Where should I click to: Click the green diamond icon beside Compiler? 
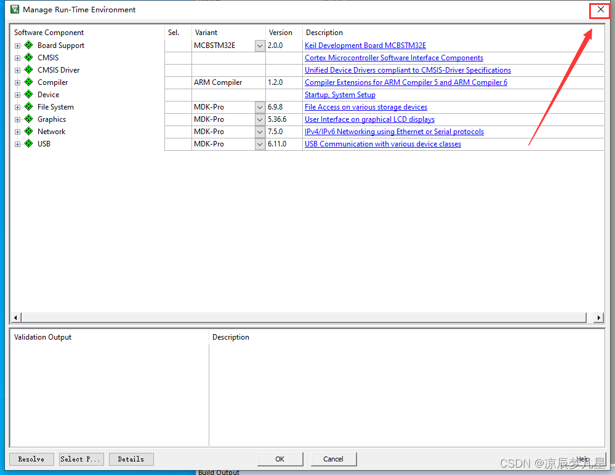pyautogui.click(x=29, y=82)
